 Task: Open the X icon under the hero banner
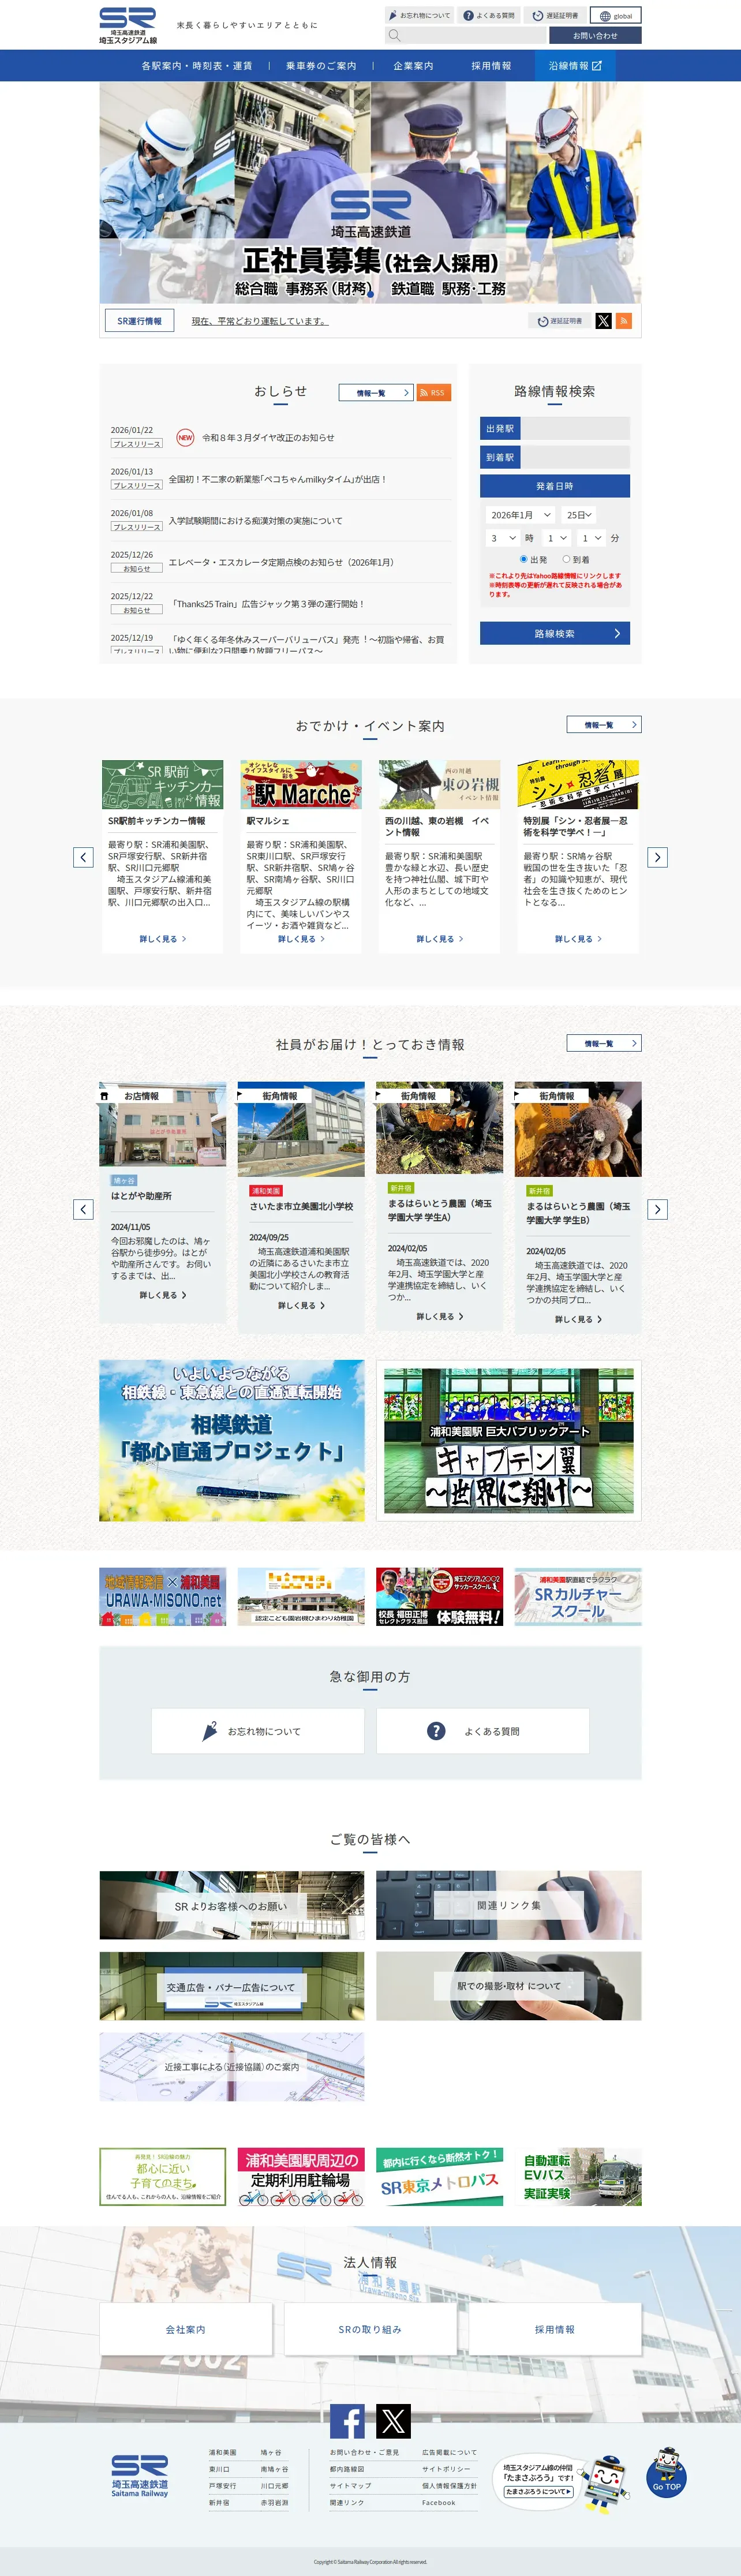pos(603,321)
